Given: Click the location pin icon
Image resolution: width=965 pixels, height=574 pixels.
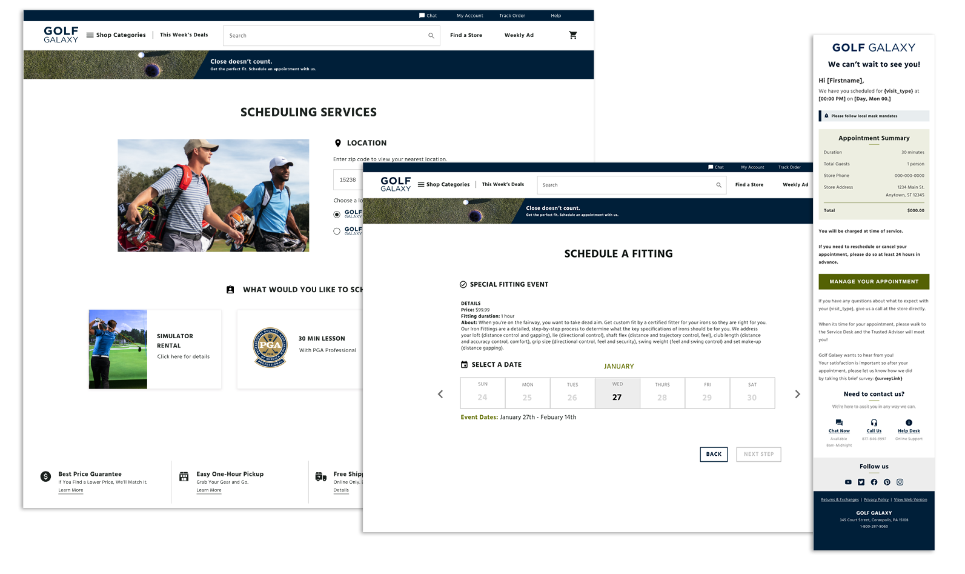Looking at the screenshot, I should [338, 143].
